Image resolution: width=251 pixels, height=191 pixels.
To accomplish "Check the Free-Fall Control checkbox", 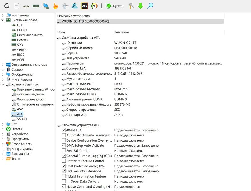I will 64,150.
